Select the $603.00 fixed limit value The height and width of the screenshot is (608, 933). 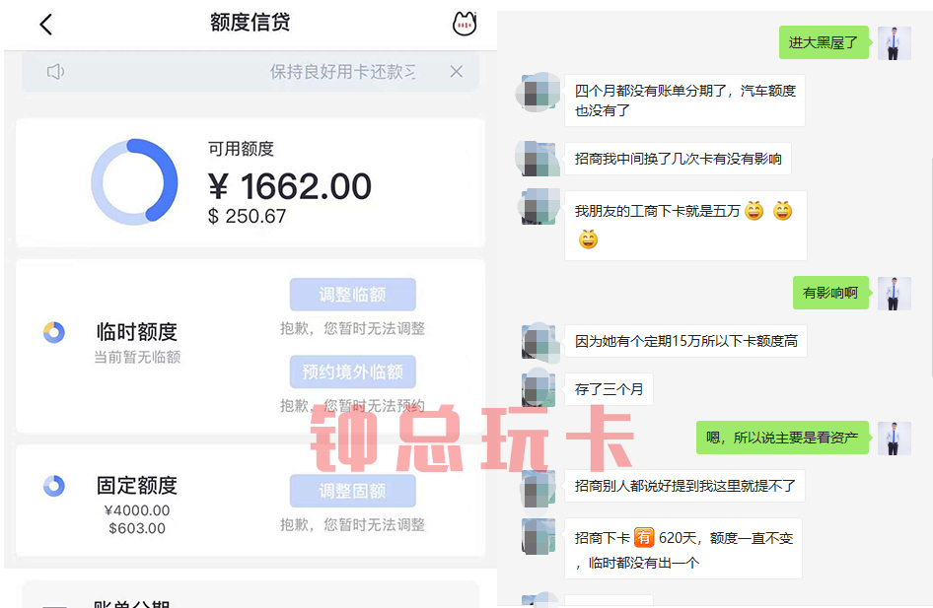tap(137, 528)
